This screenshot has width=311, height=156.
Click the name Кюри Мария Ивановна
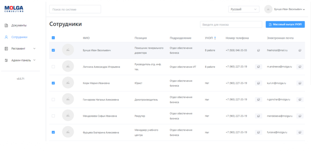[96, 83]
